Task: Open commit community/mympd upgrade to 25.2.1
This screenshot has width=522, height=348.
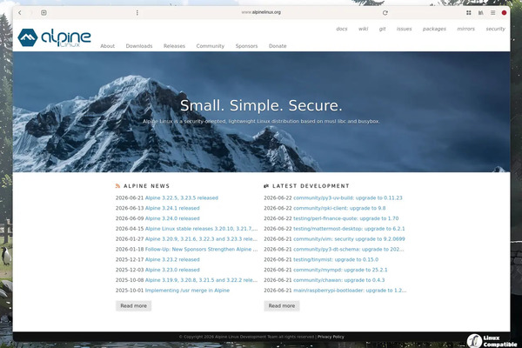Action: tap(340, 270)
